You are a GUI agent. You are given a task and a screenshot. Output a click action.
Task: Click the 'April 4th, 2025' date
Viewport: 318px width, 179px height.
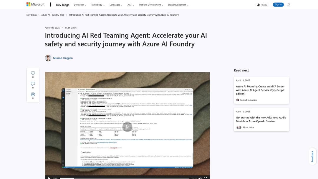click(x=52, y=28)
